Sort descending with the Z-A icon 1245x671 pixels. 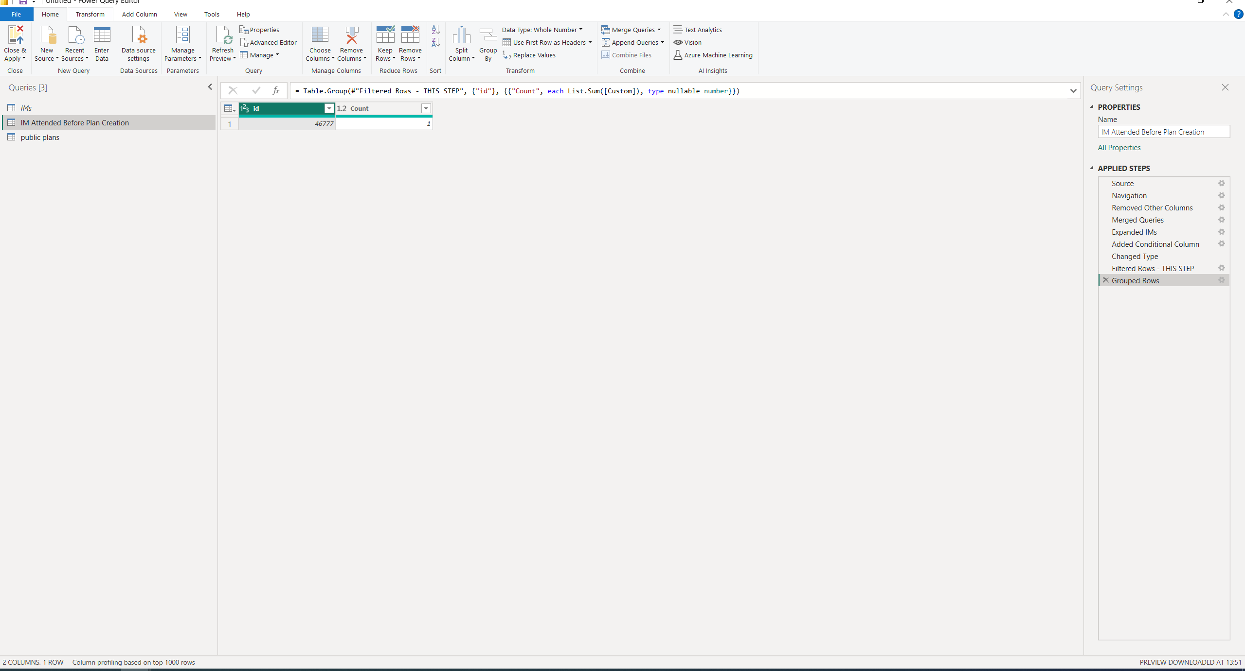pyautogui.click(x=435, y=43)
